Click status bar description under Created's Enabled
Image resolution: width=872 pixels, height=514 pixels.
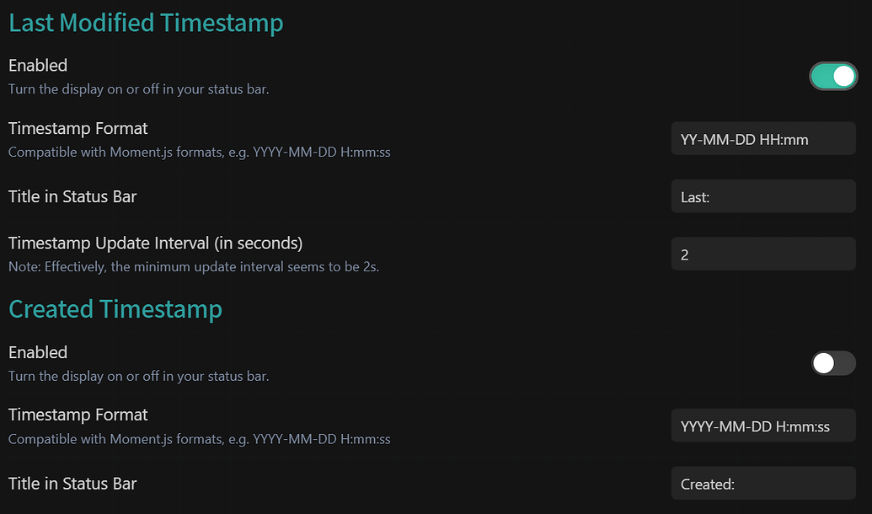138,376
